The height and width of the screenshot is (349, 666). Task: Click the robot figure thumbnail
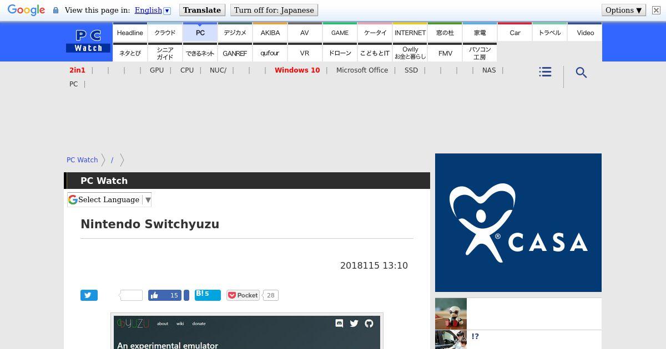[x=451, y=314]
